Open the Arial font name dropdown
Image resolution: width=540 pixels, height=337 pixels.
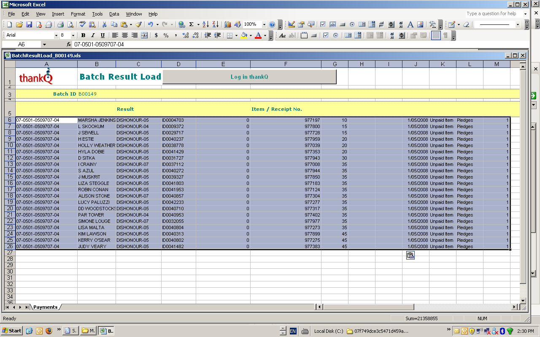[x=56, y=35]
